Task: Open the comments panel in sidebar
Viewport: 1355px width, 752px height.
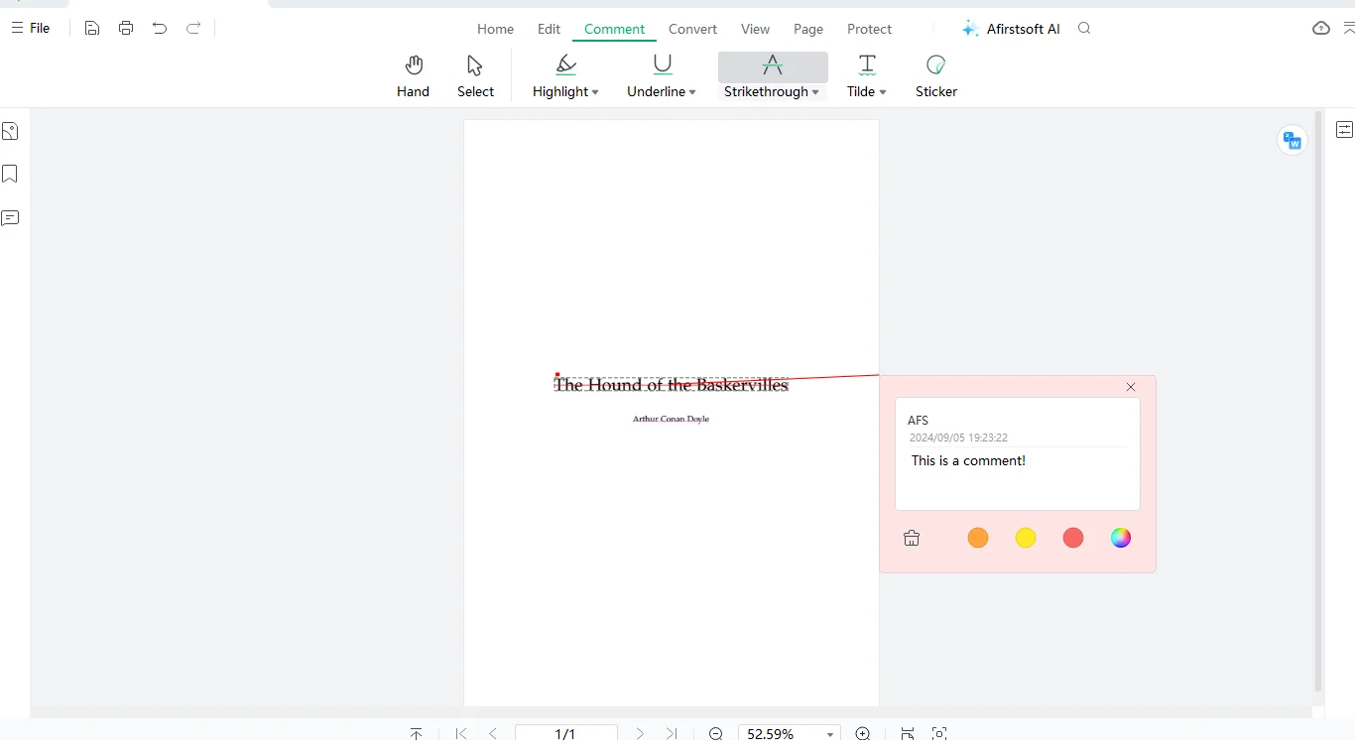Action: pos(10,218)
